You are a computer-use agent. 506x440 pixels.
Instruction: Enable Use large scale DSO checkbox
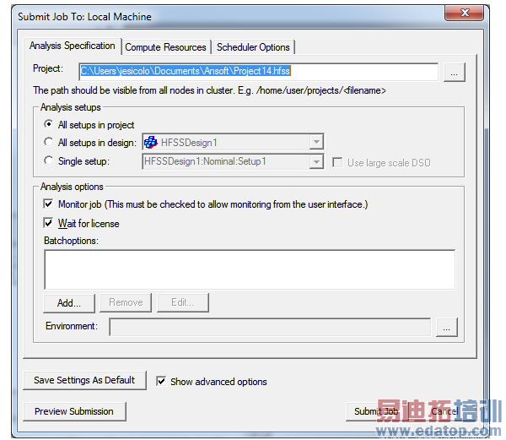tap(337, 162)
